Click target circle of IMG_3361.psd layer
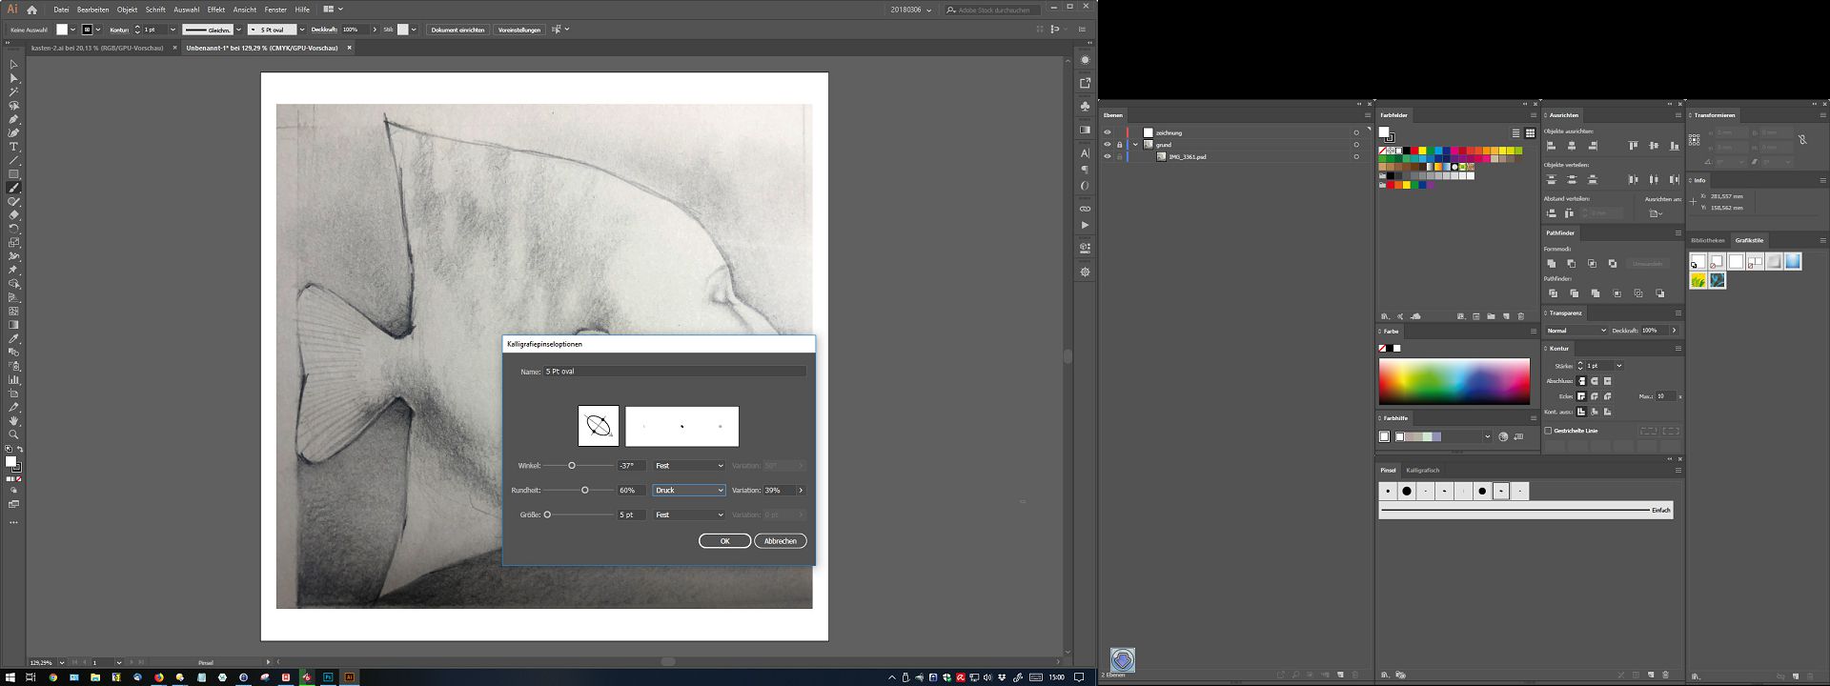Screen dimensions: 1830x686 (1356, 156)
